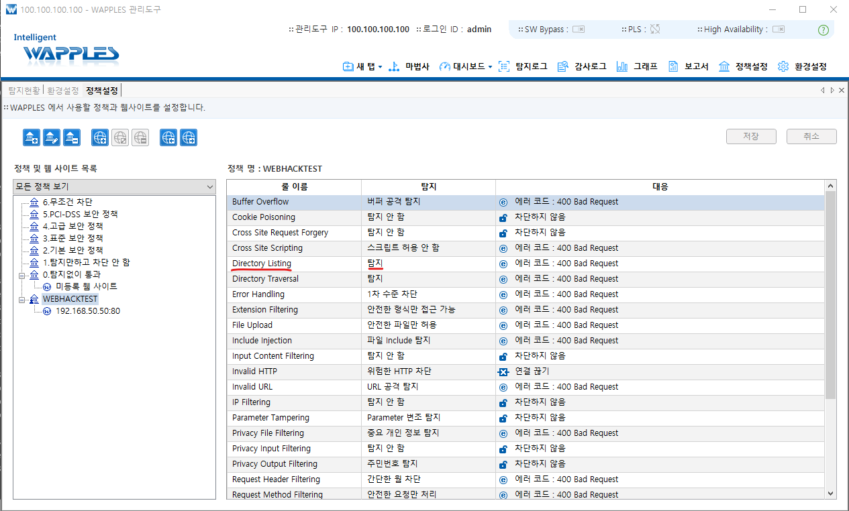Viewport: 849px width, 511px height.
Task: Click the add website globe-plus icon
Action: [100, 137]
